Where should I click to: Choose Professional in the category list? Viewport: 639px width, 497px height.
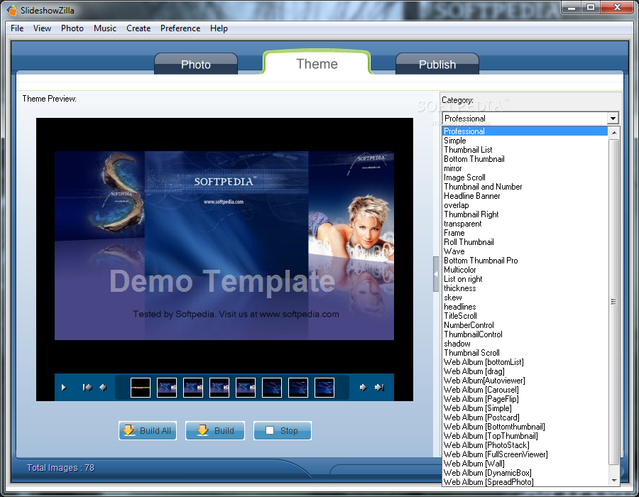pyautogui.click(x=525, y=131)
